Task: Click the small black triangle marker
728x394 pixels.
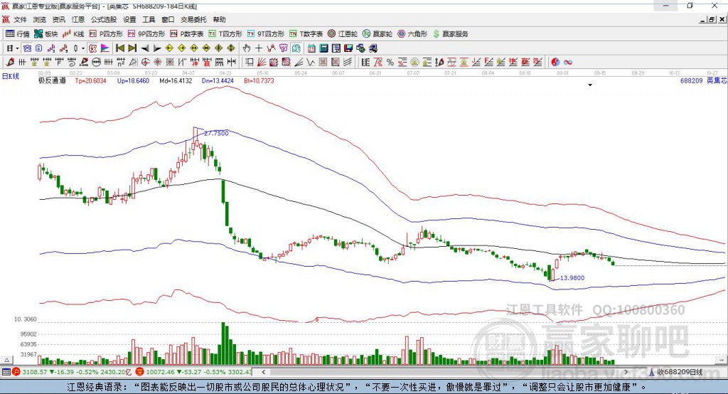Action: pyautogui.click(x=590, y=85)
